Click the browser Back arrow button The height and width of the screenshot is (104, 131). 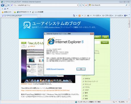3,5
